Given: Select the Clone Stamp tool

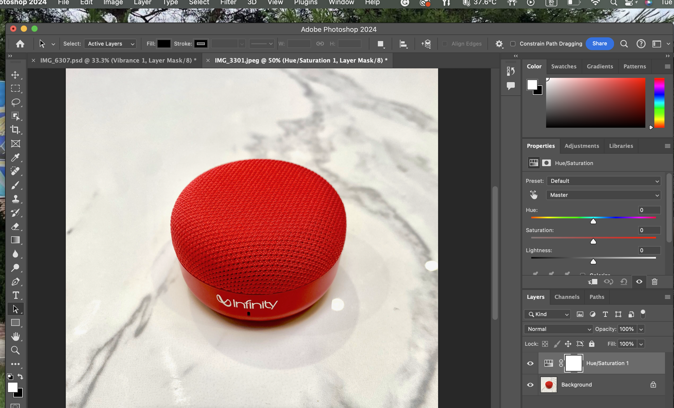Looking at the screenshot, I should coord(15,198).
